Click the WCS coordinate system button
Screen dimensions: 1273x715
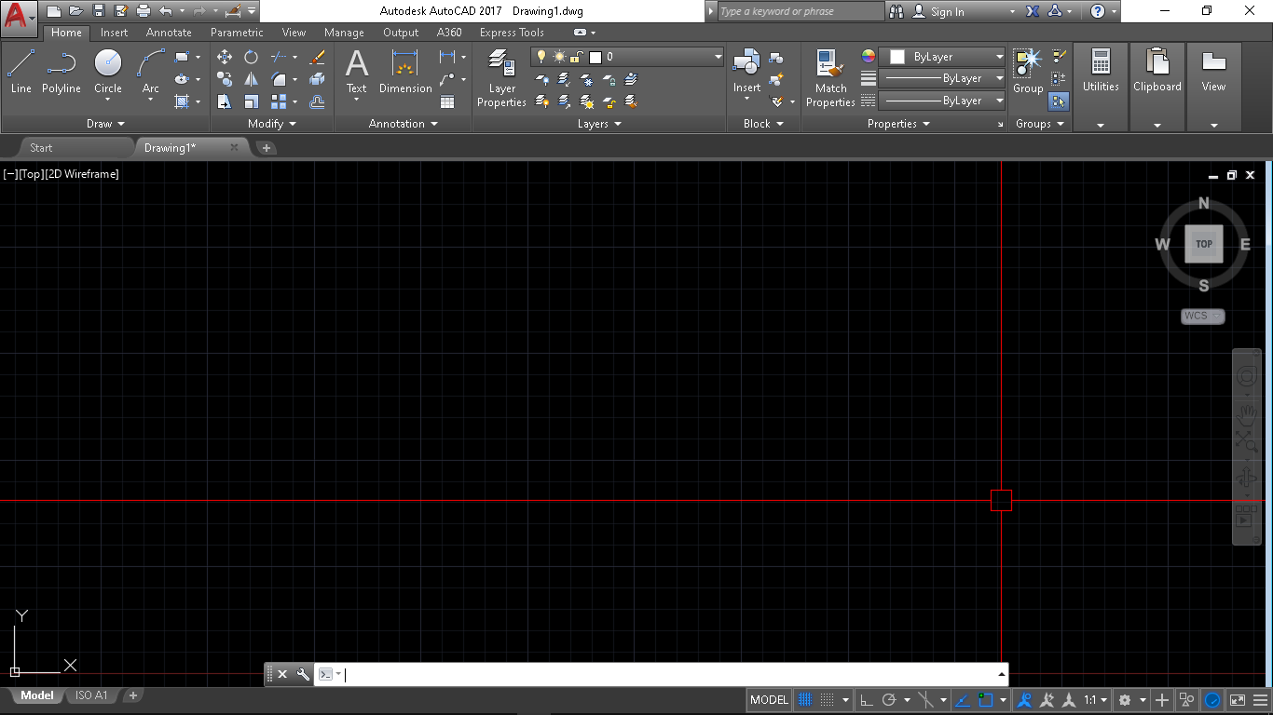click(x=1202, y=316)
